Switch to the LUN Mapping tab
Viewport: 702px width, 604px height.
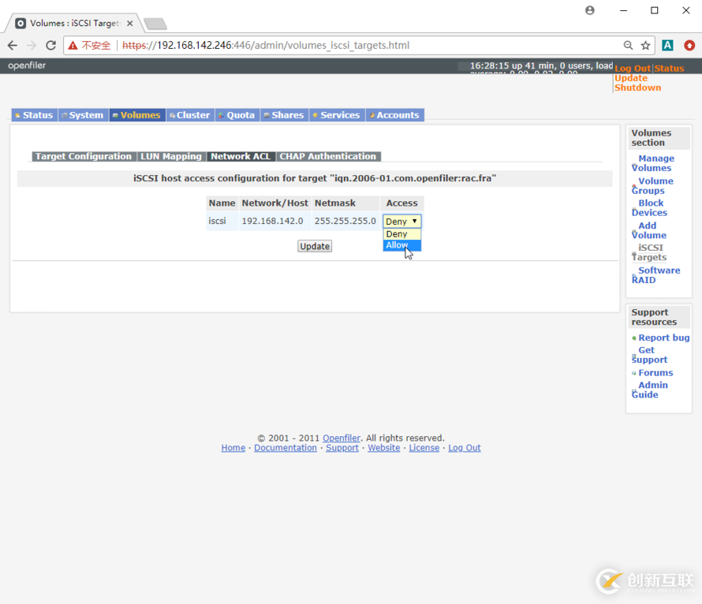tap(171, 157)
